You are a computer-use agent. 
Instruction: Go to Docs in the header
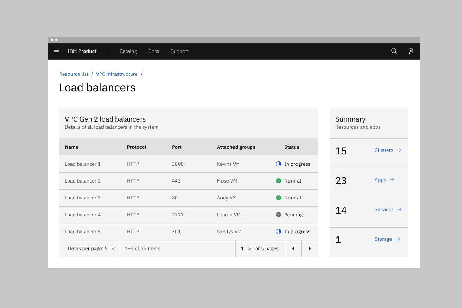[154, 51]
